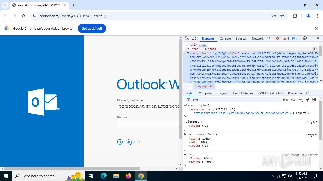Focus the Domain\user name field

(x=148, y=106)
